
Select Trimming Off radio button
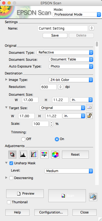click(23, 139)
